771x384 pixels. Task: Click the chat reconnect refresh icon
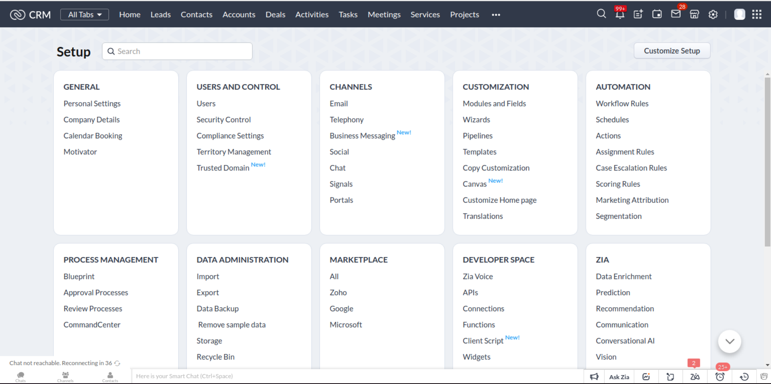(x=117, y=363)
